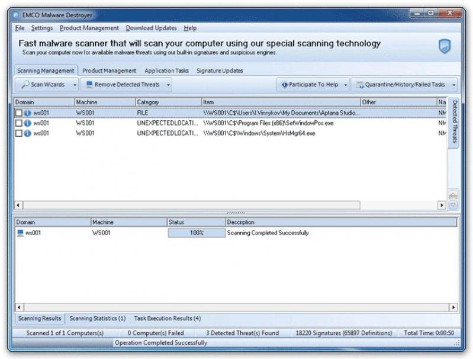This screenshot has width=473, height=359.
Task: Click the dotted pane splitter handle
Action: pyautogui.click(x=236, y=213)
